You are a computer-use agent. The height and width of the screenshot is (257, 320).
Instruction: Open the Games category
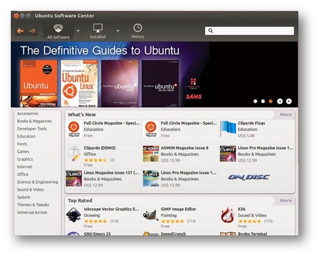pos(23,151)
